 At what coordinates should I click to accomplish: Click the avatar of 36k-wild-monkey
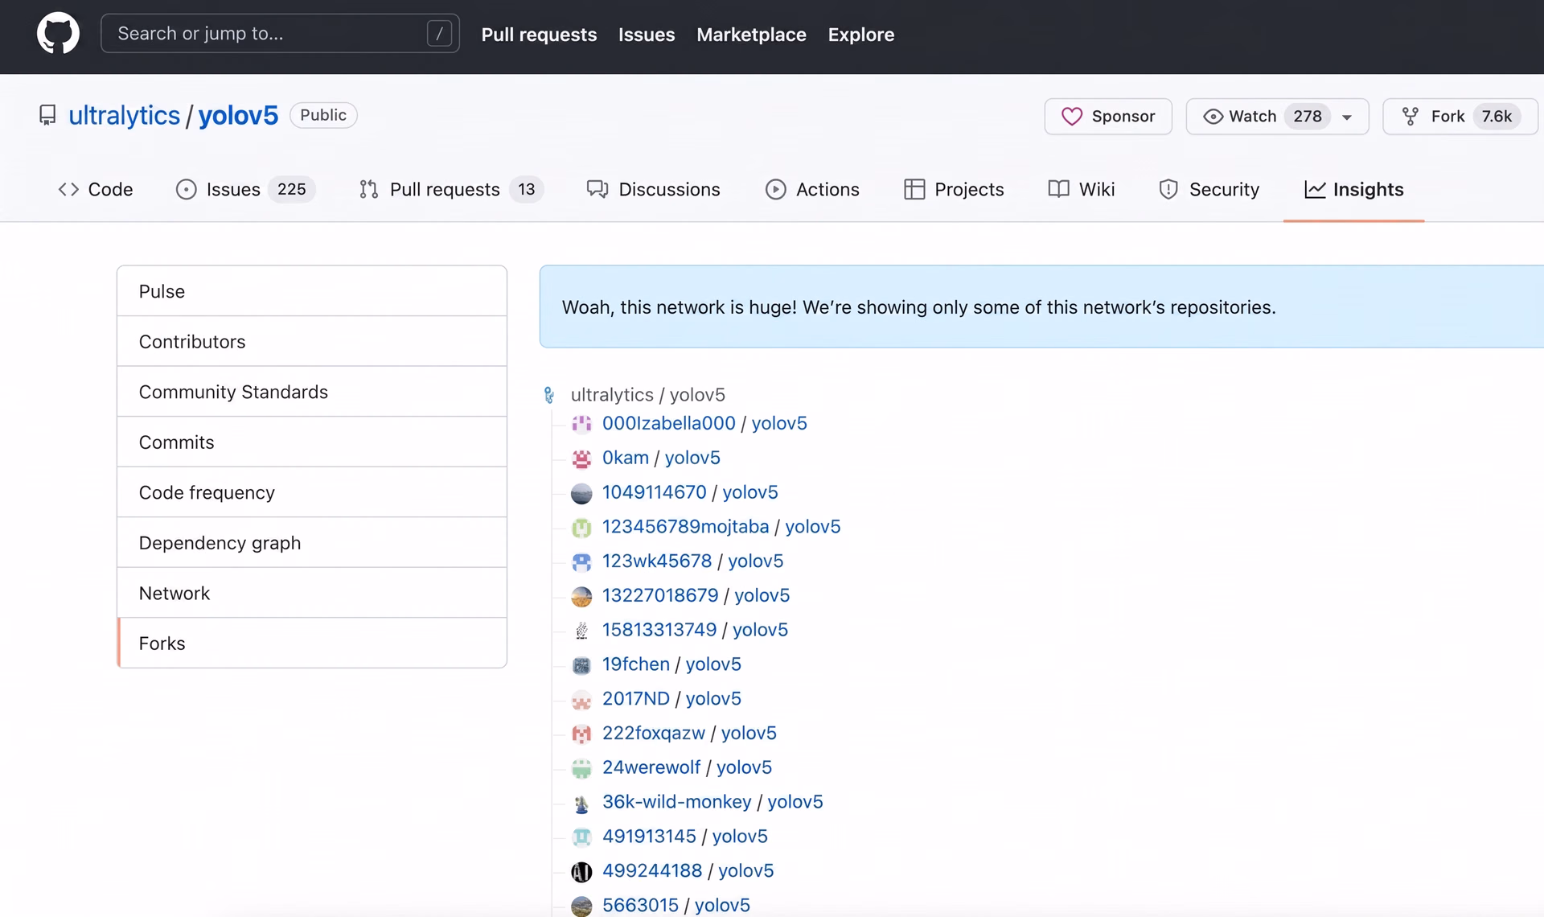581,802
